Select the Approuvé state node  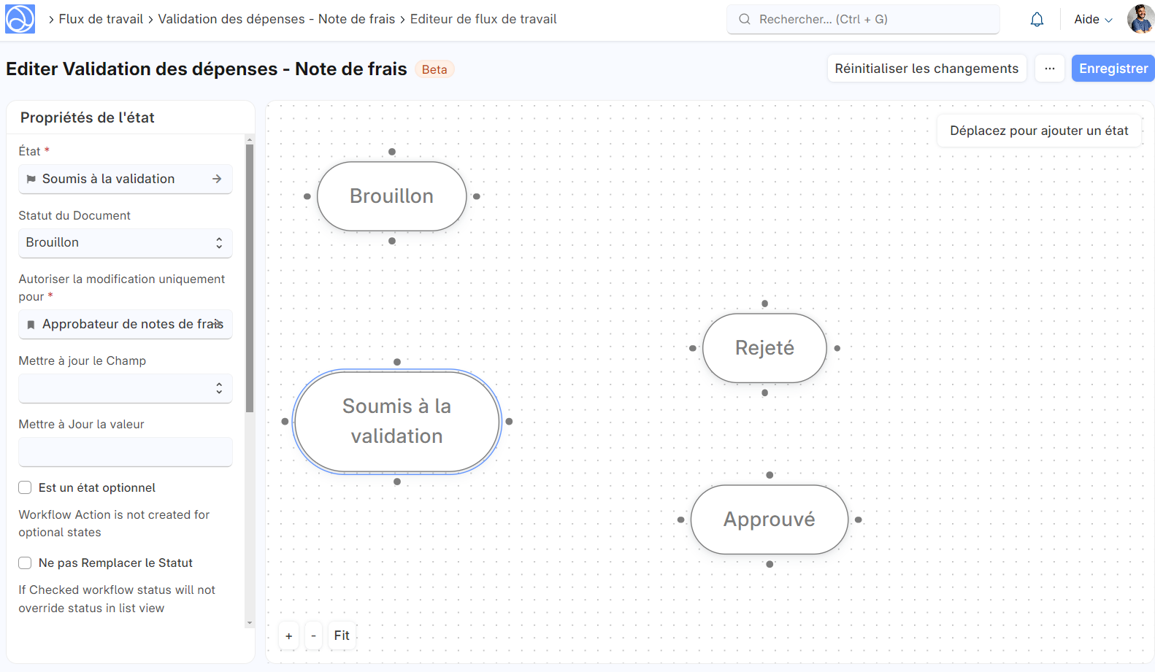[769, 520]
